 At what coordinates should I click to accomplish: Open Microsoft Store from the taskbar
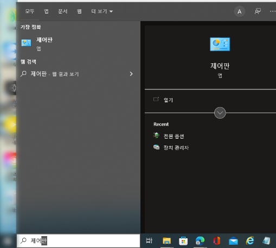pyautogui.click(x=183, y=241)
